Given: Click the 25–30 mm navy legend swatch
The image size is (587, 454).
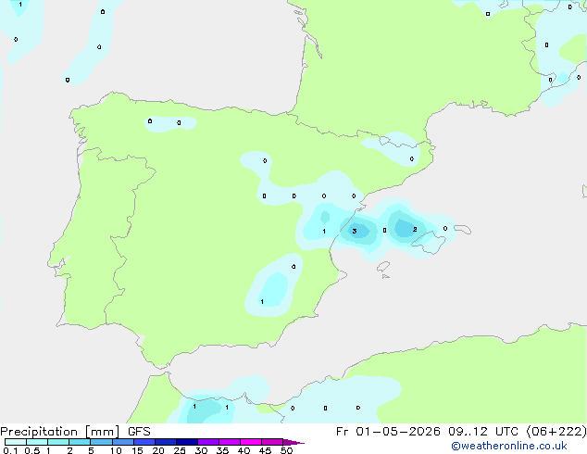Looking at the screenshot, I should coord(186,442).
